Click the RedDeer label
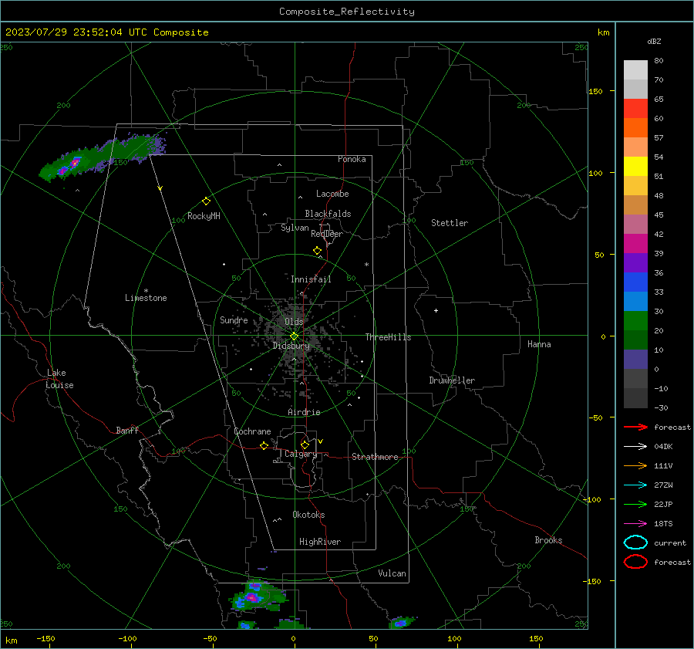 click(x=327, y=234)
